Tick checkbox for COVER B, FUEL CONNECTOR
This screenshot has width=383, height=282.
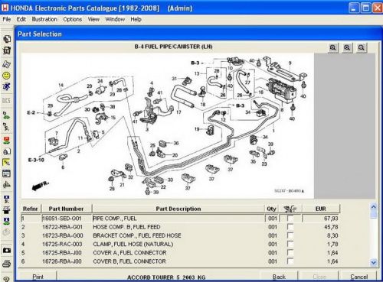point(290,261)
